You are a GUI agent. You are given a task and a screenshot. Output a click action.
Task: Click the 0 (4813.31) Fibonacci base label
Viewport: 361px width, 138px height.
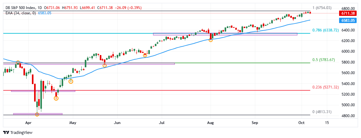(x=322, y=112)
